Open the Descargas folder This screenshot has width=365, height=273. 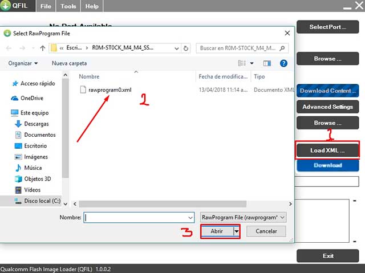pos(32,124)
